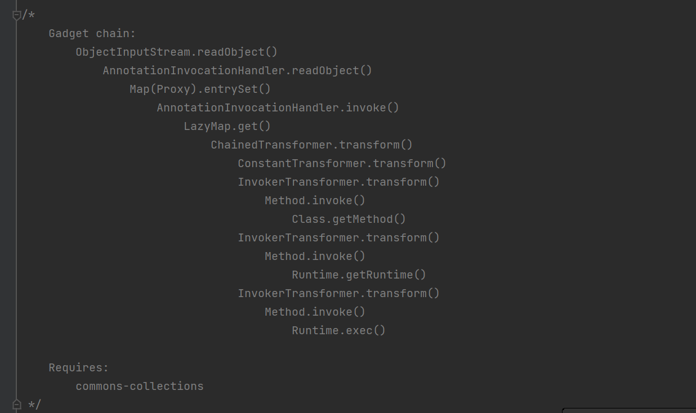
Task: Select the LazyMap.get() line
Action: pyautogui.click(x=227, y=127)
